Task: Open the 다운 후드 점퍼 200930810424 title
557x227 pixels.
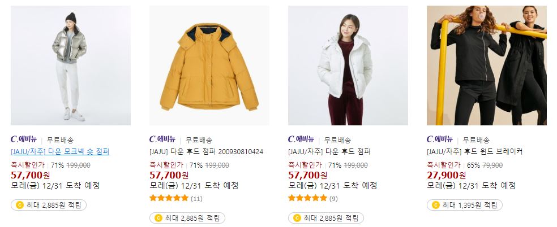Action: (x=207, y=152)
